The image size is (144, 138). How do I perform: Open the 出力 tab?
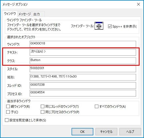(38, 14)
